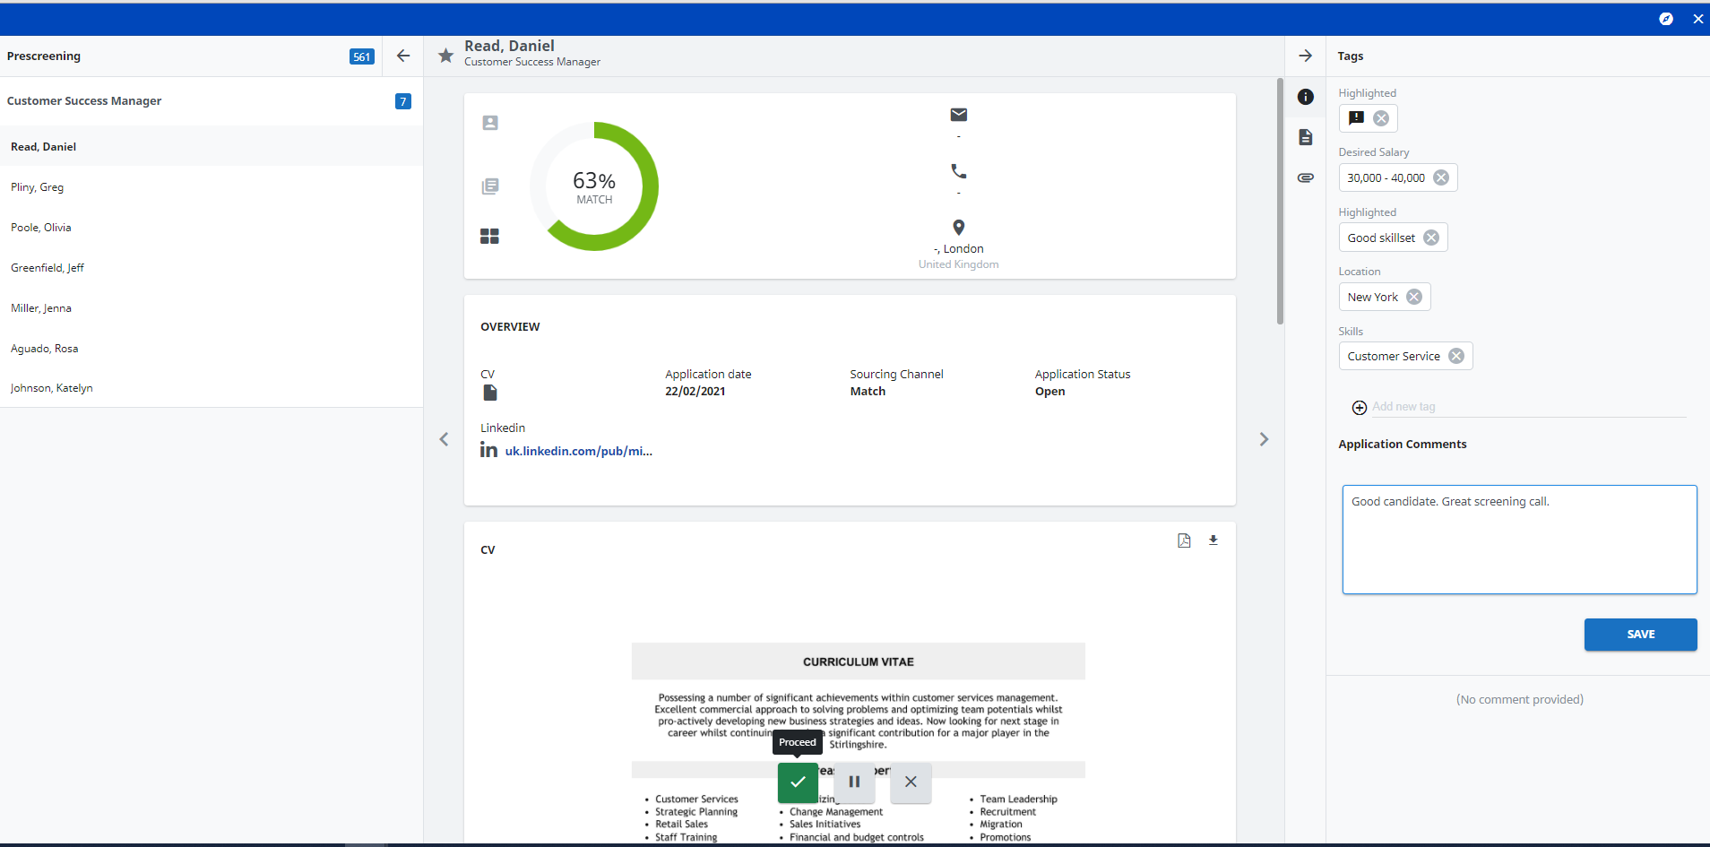Collapse right panel with arrow icon
The height and width of the screenshot is (847, 1710).
click(1306, 56)
